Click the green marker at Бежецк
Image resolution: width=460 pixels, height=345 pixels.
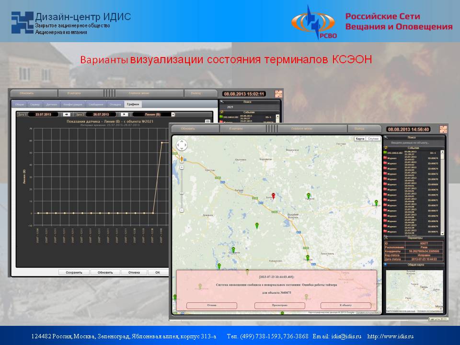pos(377,203)
